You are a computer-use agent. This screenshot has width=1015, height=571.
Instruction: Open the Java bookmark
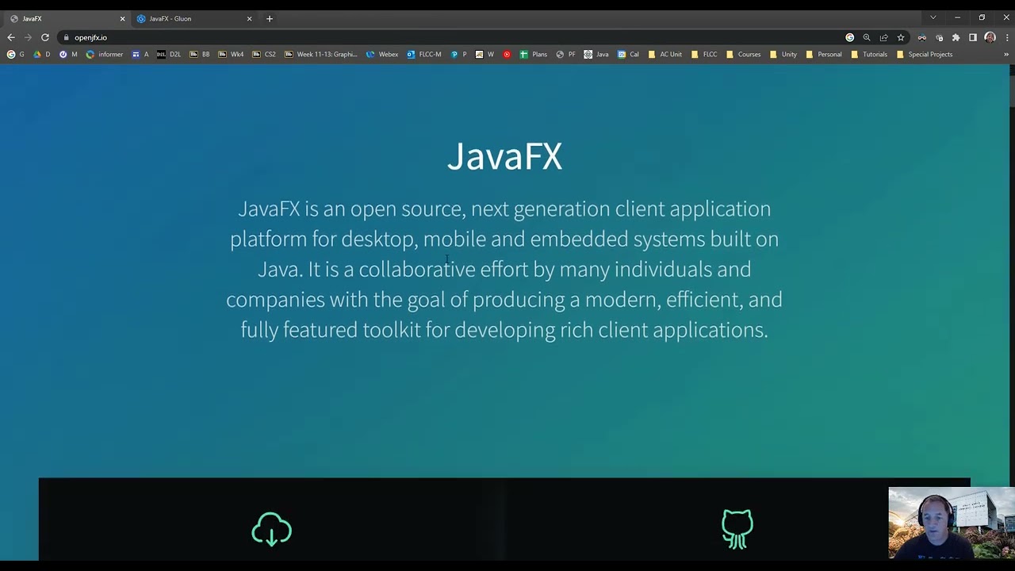pos(596,55)
